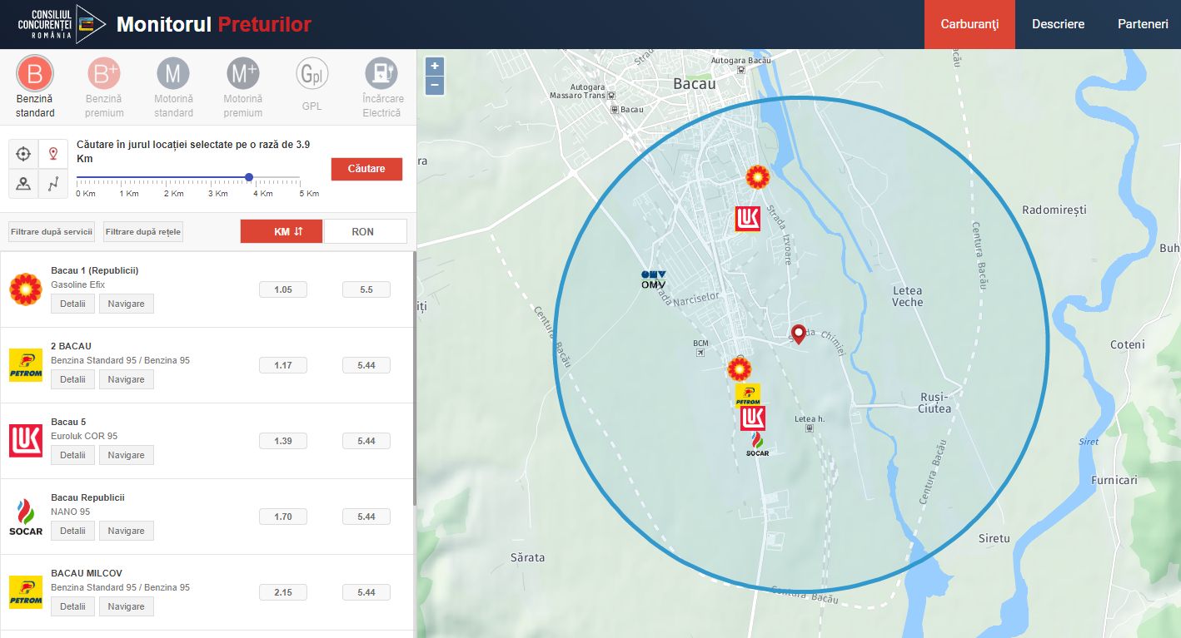Open Filtrare după servicii filter
1181x638 pixels.
tap(52, 231)
